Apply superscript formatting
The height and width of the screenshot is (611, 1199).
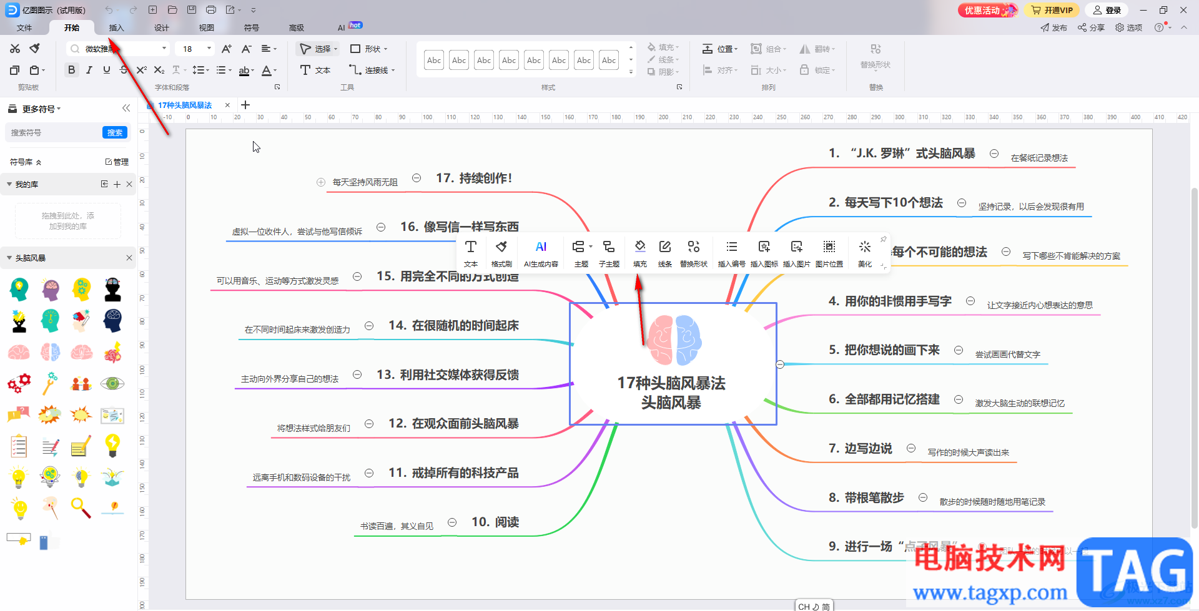(142, 70)
